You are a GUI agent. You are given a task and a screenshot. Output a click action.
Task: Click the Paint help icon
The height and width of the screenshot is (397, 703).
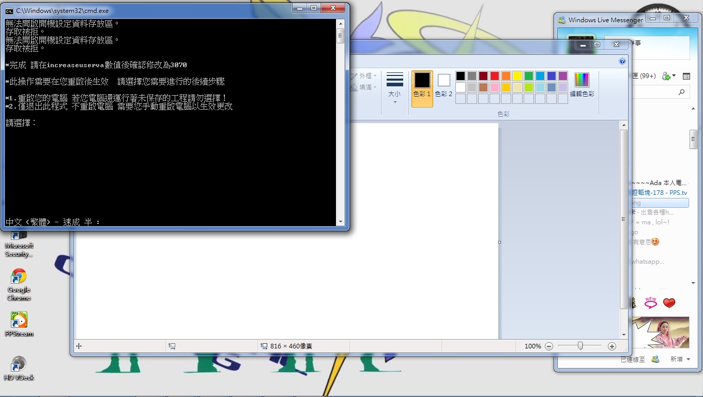(x=622, y=61)
